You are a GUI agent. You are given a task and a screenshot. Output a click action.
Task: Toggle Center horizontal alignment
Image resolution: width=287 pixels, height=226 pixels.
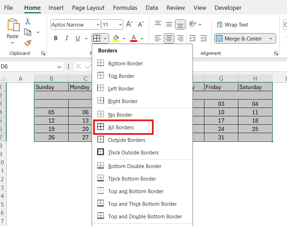tap(169, 38)
